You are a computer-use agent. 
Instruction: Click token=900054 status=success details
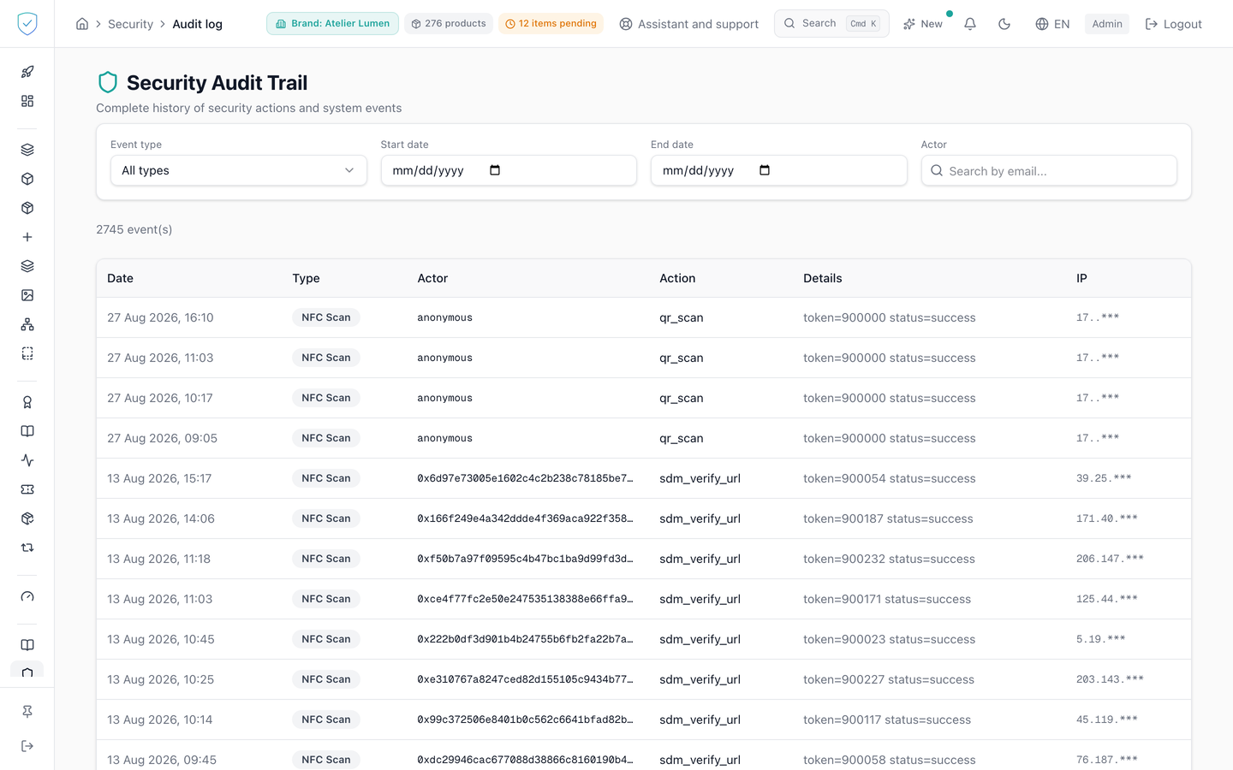(x=889, y=478)
